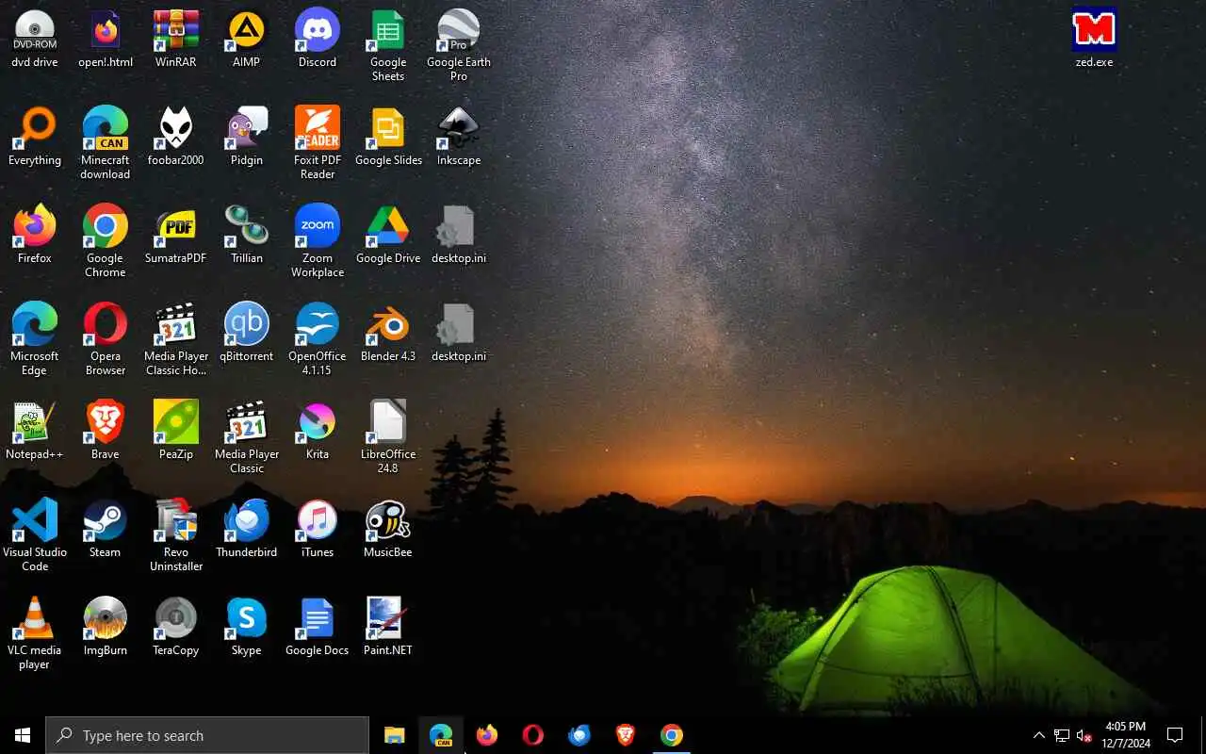
Task: Open the muted volume tray icon
Action: coord(1084,735)
